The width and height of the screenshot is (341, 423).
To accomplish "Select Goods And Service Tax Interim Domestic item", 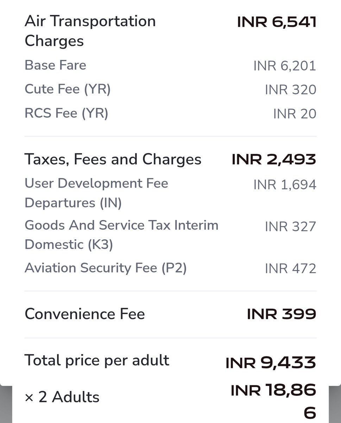I will [121, 235].
